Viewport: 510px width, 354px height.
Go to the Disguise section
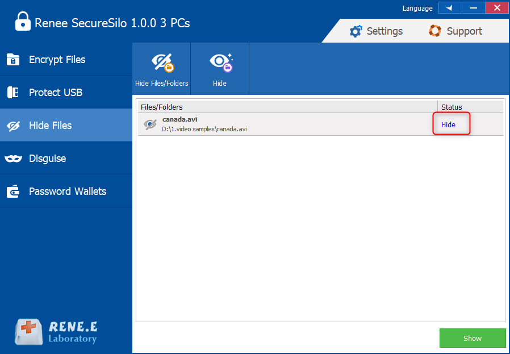[x=66, y=158]
